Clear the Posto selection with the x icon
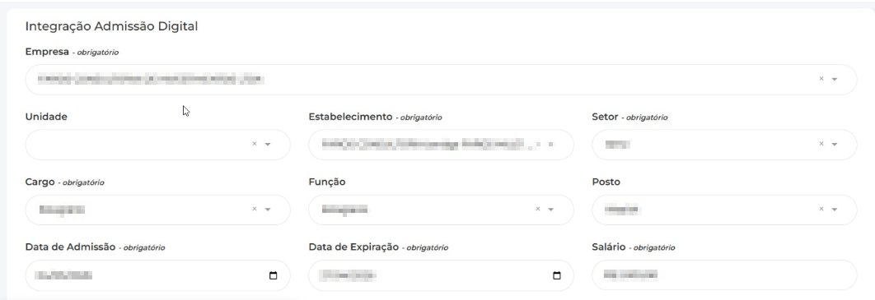Image resolution: width=875 pixels, height=300 pixels. 821,210
